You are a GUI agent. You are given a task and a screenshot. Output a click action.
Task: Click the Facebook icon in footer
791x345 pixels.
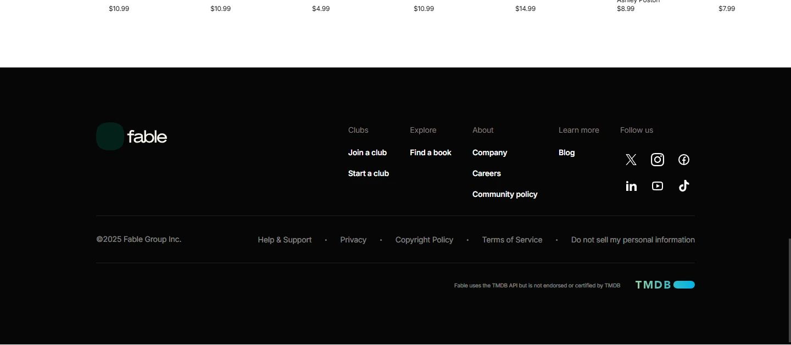click(684, 160)
